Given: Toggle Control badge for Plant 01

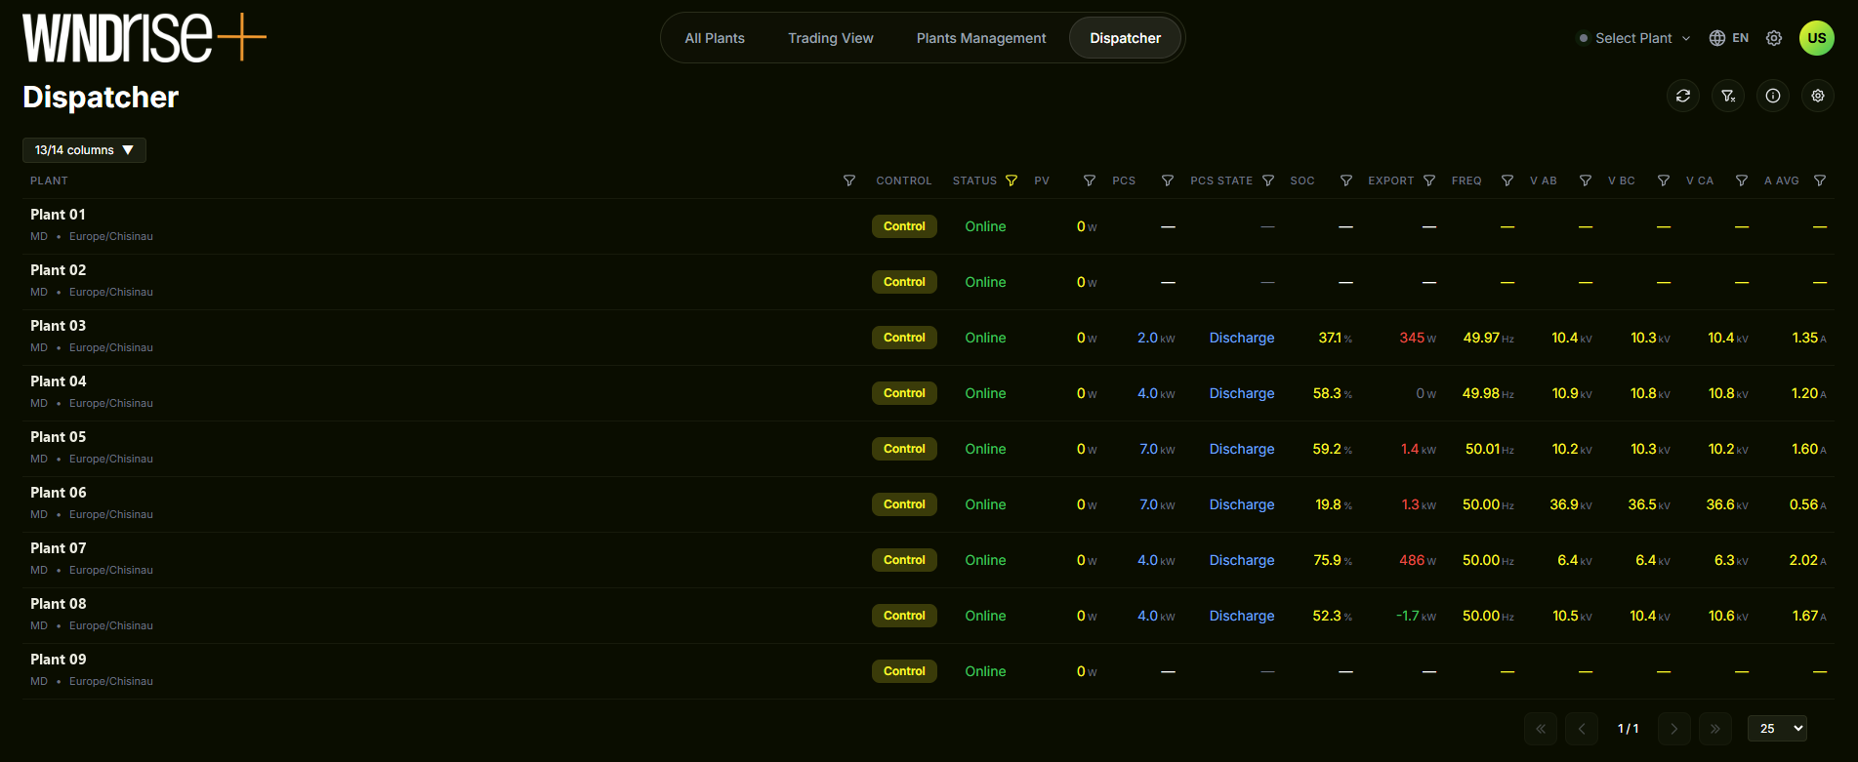Looking at the screenshot, I should pyautogui.click(x=904, y=226).
